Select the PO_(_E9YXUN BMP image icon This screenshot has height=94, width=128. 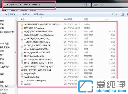point(22,70)
